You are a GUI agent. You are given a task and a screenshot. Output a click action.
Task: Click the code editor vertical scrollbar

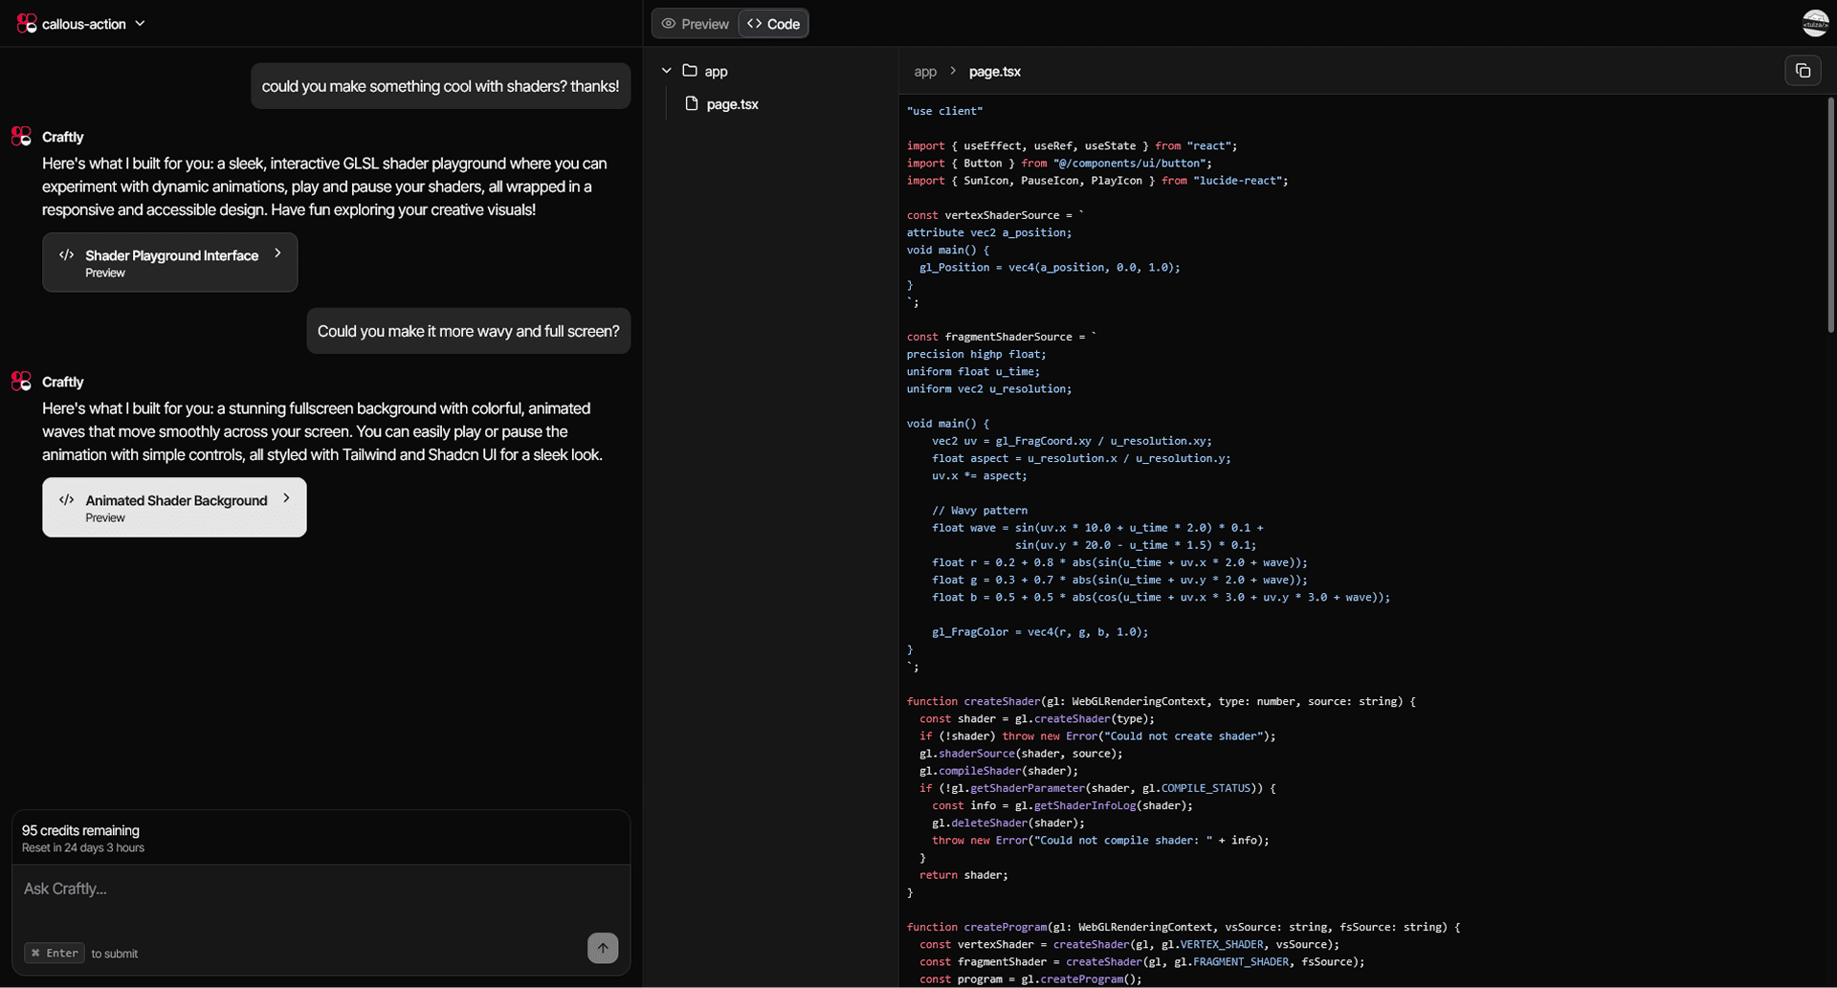coord(1830,214)
